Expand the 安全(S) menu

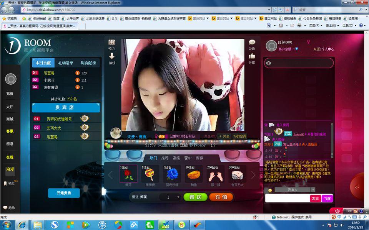tap(332, 25)
